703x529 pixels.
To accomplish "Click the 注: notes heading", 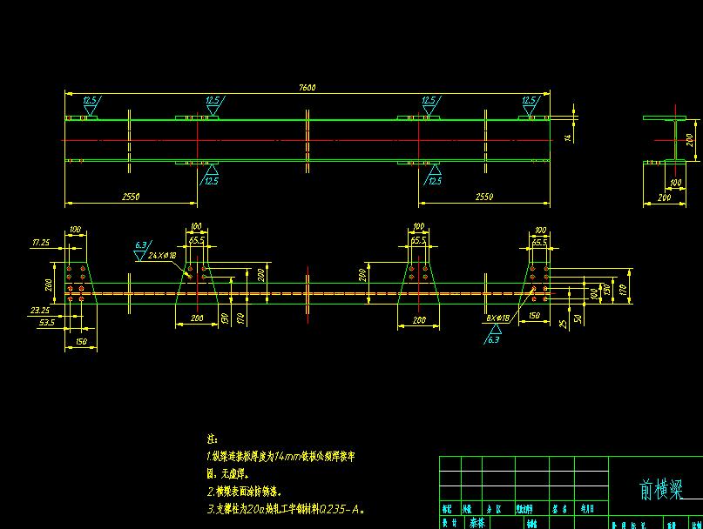I will pos(213,439).
